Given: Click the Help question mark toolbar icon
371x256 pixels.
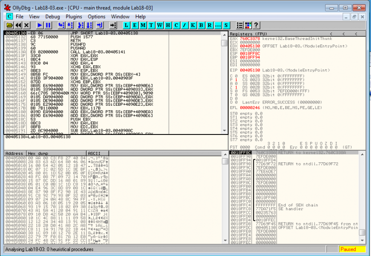Looking at the screenshot, I should coord(256,26).
